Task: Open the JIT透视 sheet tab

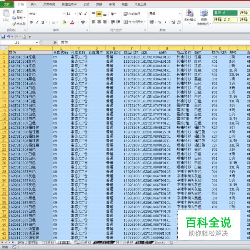Action: 48,243
